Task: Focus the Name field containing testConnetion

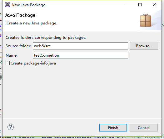Action: 80,55
